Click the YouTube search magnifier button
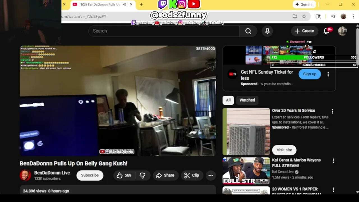 point(248,31)
